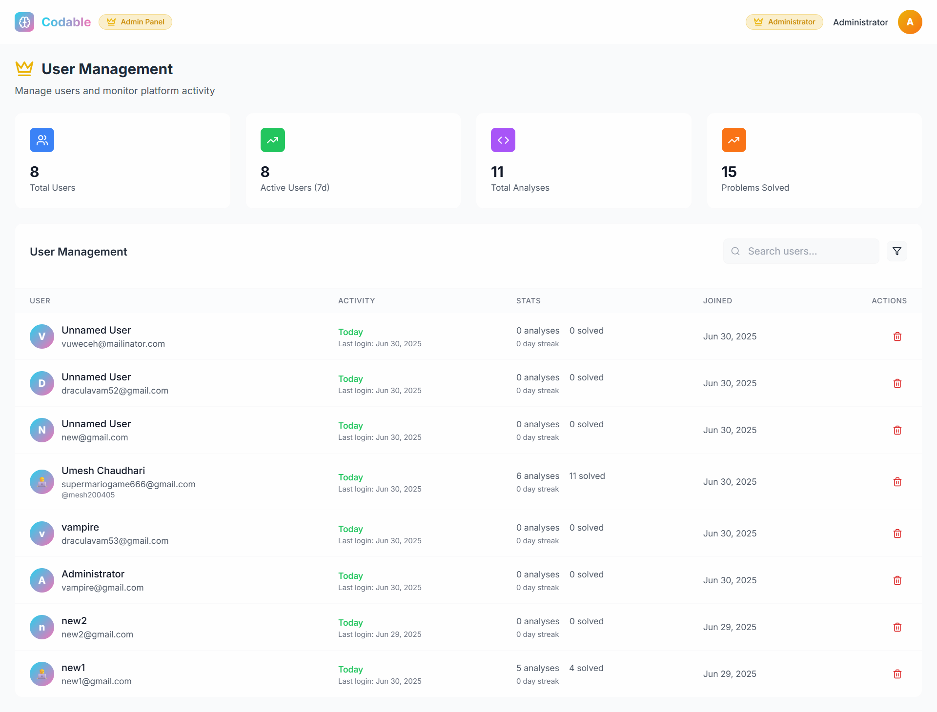Delete Umesh Chaudhari using the trash icon
The image size is (937, 712).
897,482
